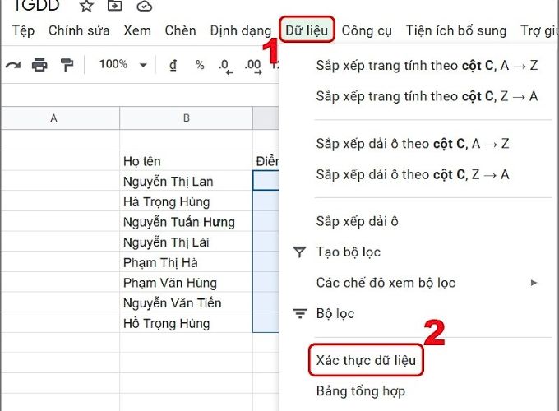Screen dimensions: 559x411
Task: Star the TGDD spreadsheet
Action: coord(86,6)
